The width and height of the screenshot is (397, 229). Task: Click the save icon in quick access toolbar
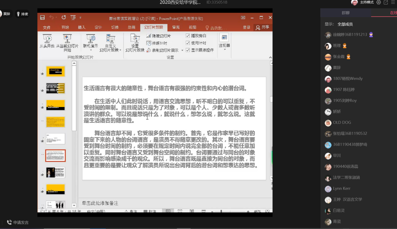pyautogui.click(x=42, y=18)
